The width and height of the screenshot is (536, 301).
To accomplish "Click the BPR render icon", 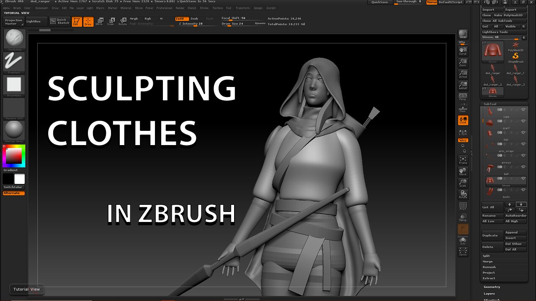I will [463, 35].
